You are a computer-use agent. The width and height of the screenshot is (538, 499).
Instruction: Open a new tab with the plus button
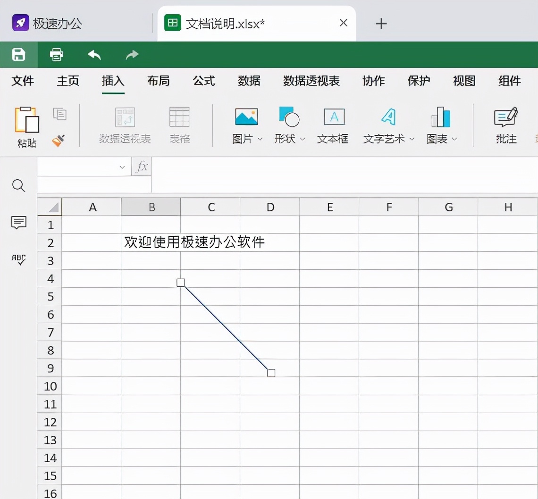point(381,23)
